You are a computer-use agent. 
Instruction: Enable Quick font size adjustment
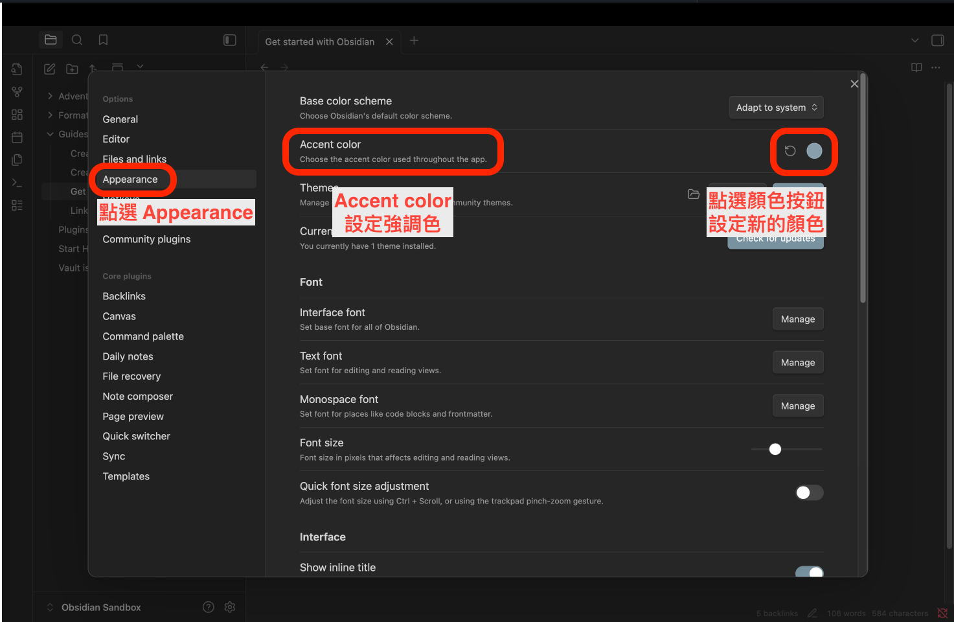pyautogui.click(x=809, y=493)
